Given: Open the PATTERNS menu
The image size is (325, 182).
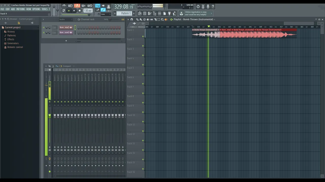Looking at the screenshot, I should pos(21,9).
